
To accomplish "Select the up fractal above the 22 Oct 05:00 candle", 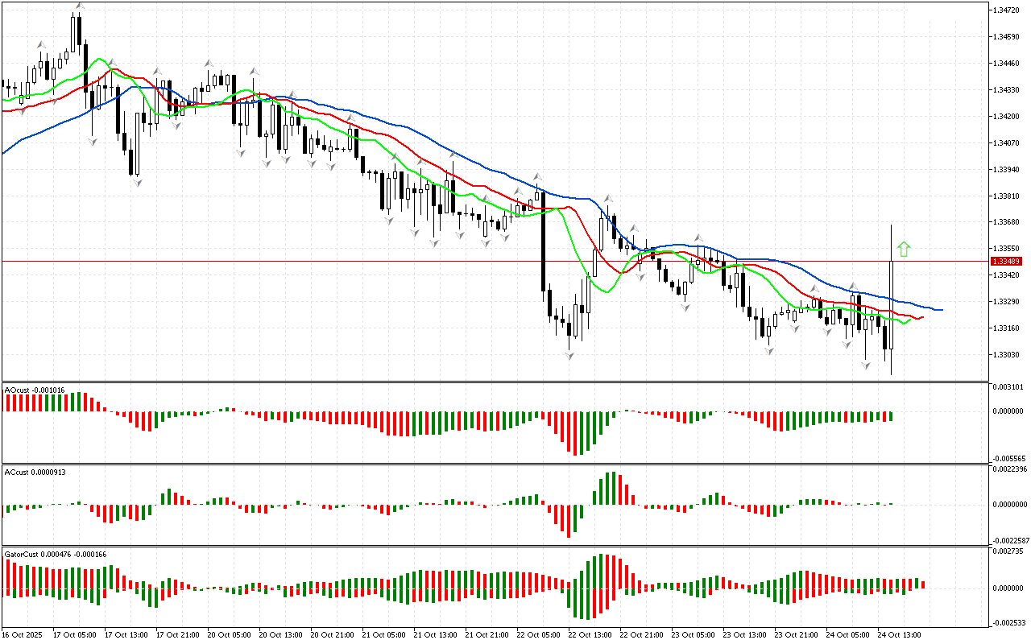I will click(x=536, y=175).
